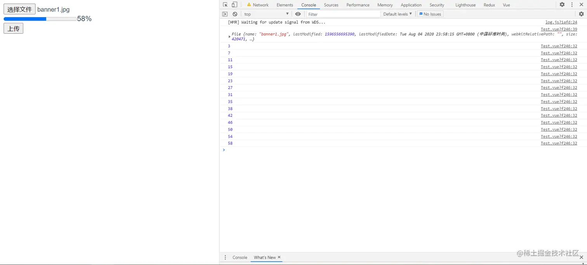This screenshot has width=587, height=265.
Task: Click the HMR waiting for update message
Action: [276, 22]
